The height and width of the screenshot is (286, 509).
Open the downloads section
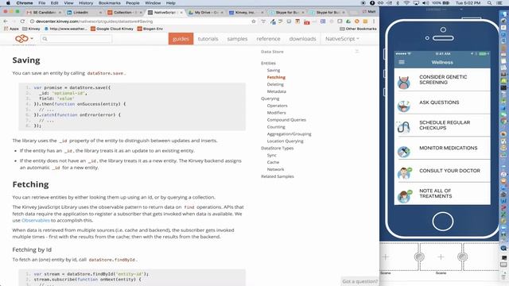pyautogui.click(x=302, y=39)
